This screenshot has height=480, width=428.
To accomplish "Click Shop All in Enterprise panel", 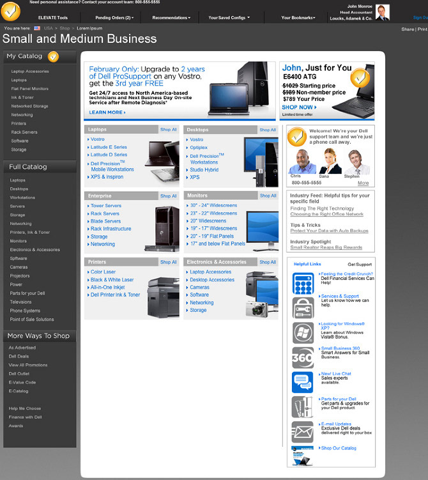I will tap(169, 196).
